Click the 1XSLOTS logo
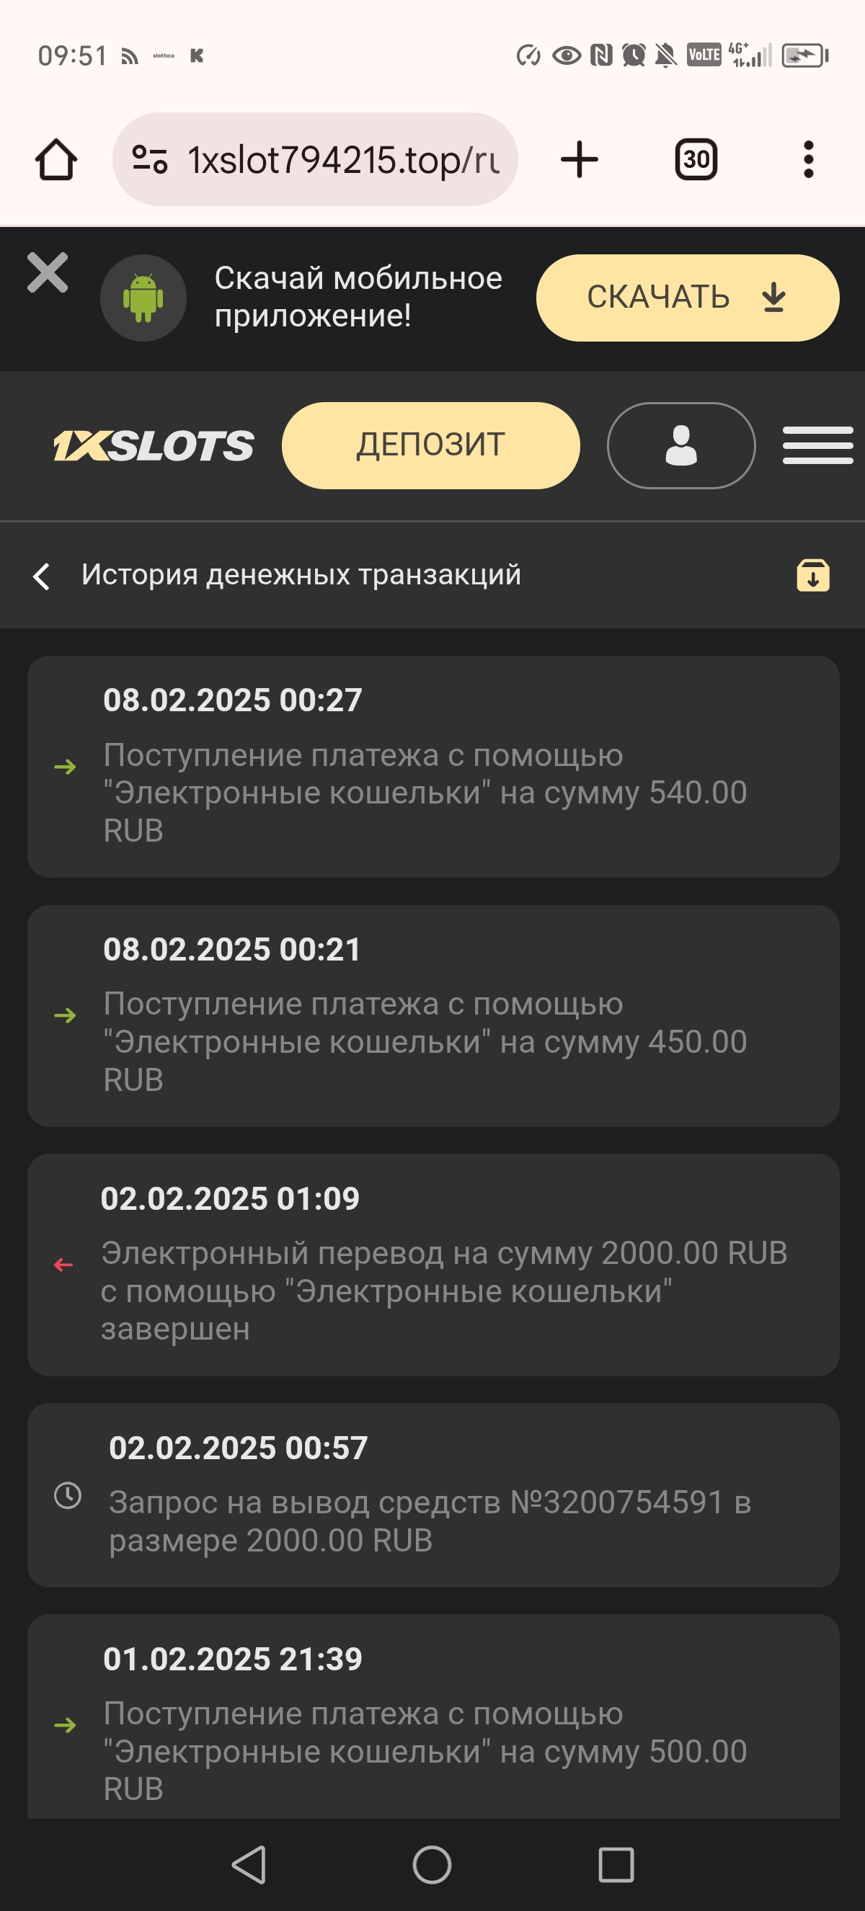 coord(154,446)
